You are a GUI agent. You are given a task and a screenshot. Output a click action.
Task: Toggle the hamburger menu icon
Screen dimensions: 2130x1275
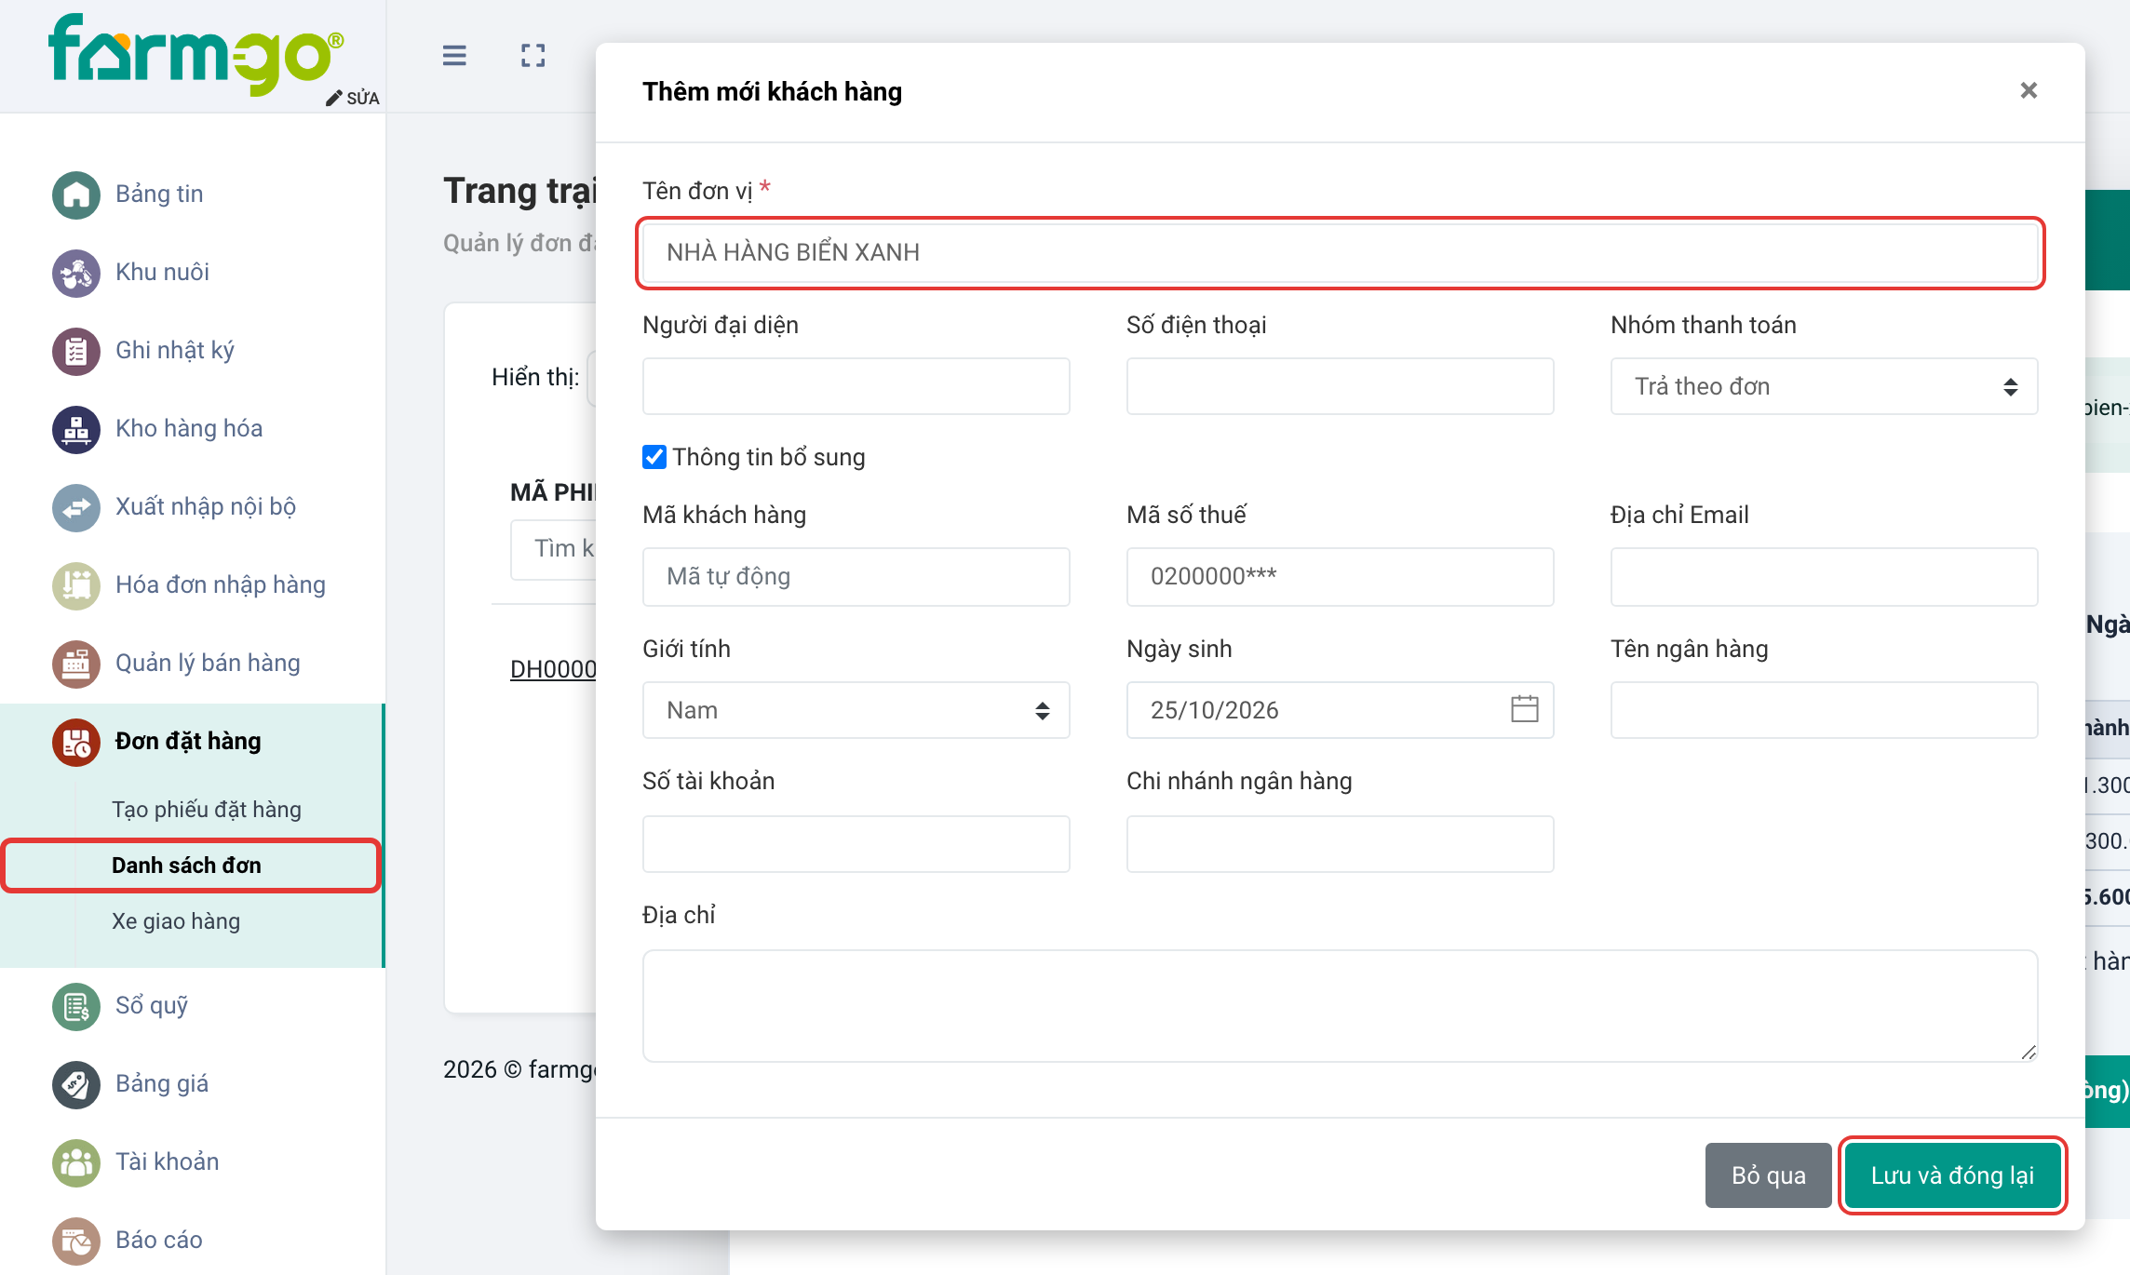pos(454,56)
